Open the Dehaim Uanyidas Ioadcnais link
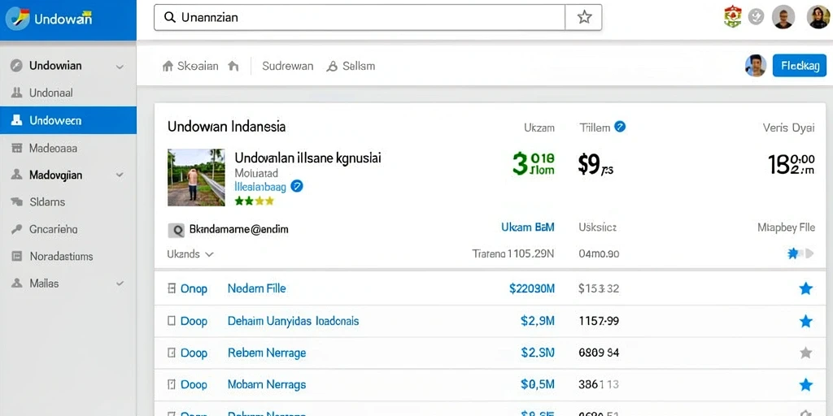833x416 pixels. click(293, 321)
